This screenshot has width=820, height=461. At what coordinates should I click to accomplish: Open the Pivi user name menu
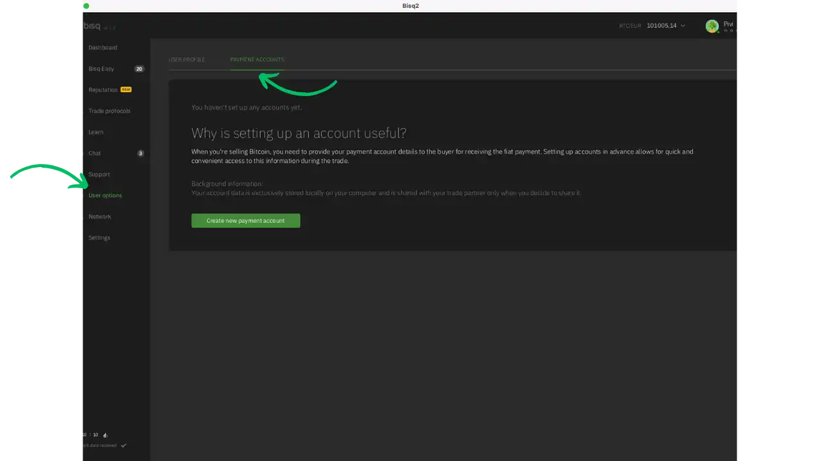coord(728,24)
